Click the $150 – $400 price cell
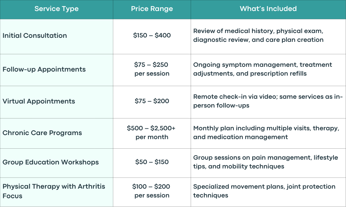The image size is (346, 207). pyautogui.click(x=152, y=35)
